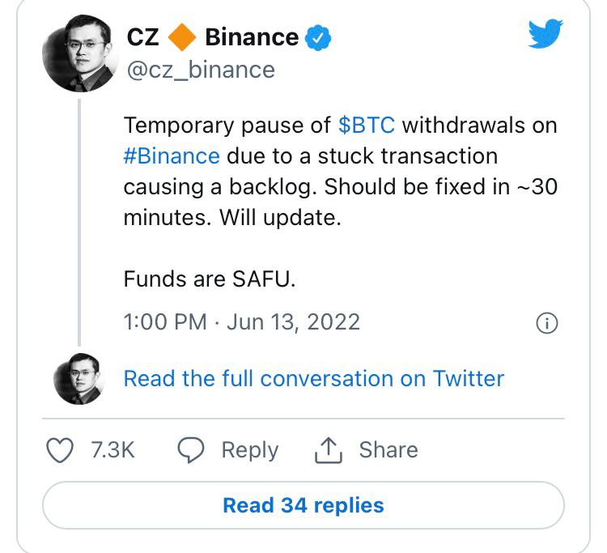The height and width of the screenshot is (553, 607).
Task: Click the @cz_binance handle
Action: point(201,70)
